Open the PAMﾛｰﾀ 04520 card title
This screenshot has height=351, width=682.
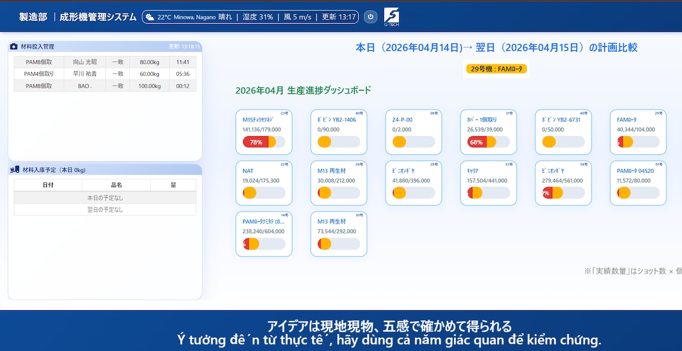pyautogui.click(x=636, y=171)
